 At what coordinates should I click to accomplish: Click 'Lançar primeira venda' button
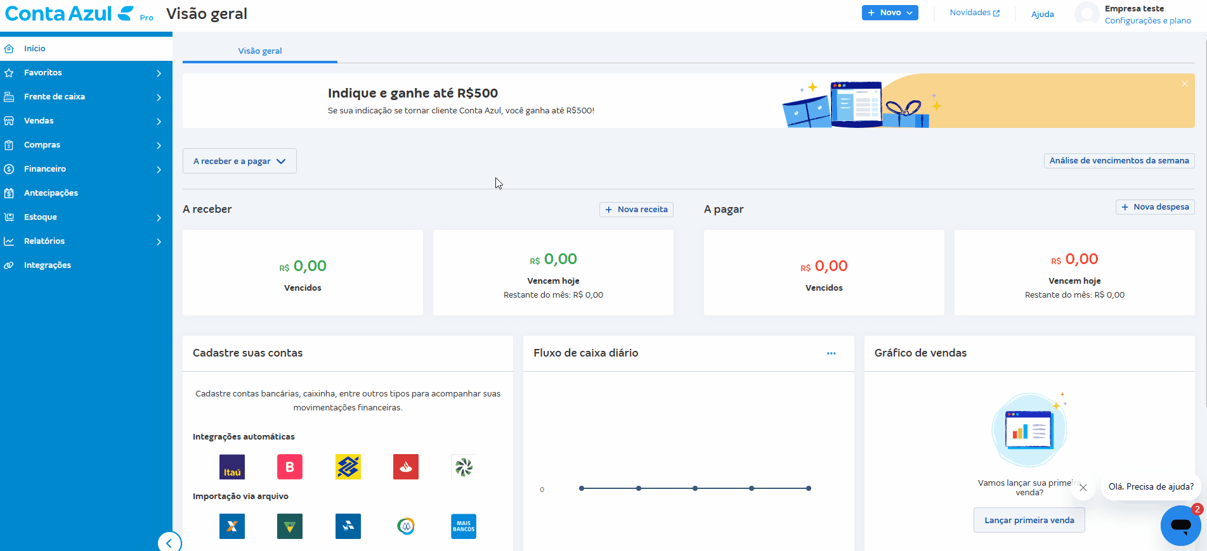click(1029, 521)
